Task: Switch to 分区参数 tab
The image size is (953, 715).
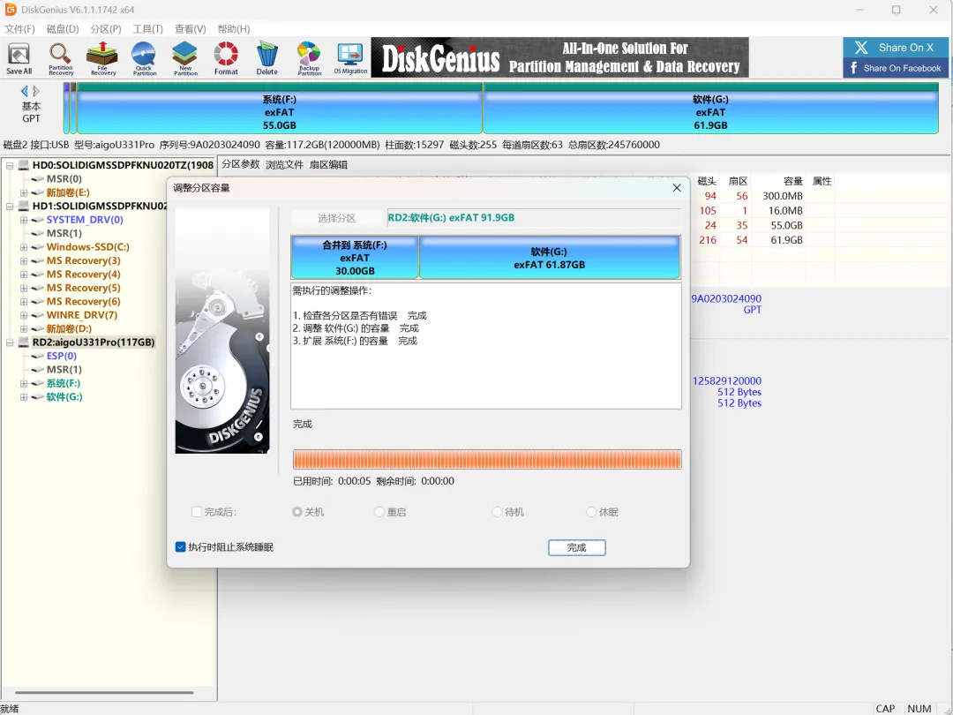Action: point(241,164)
